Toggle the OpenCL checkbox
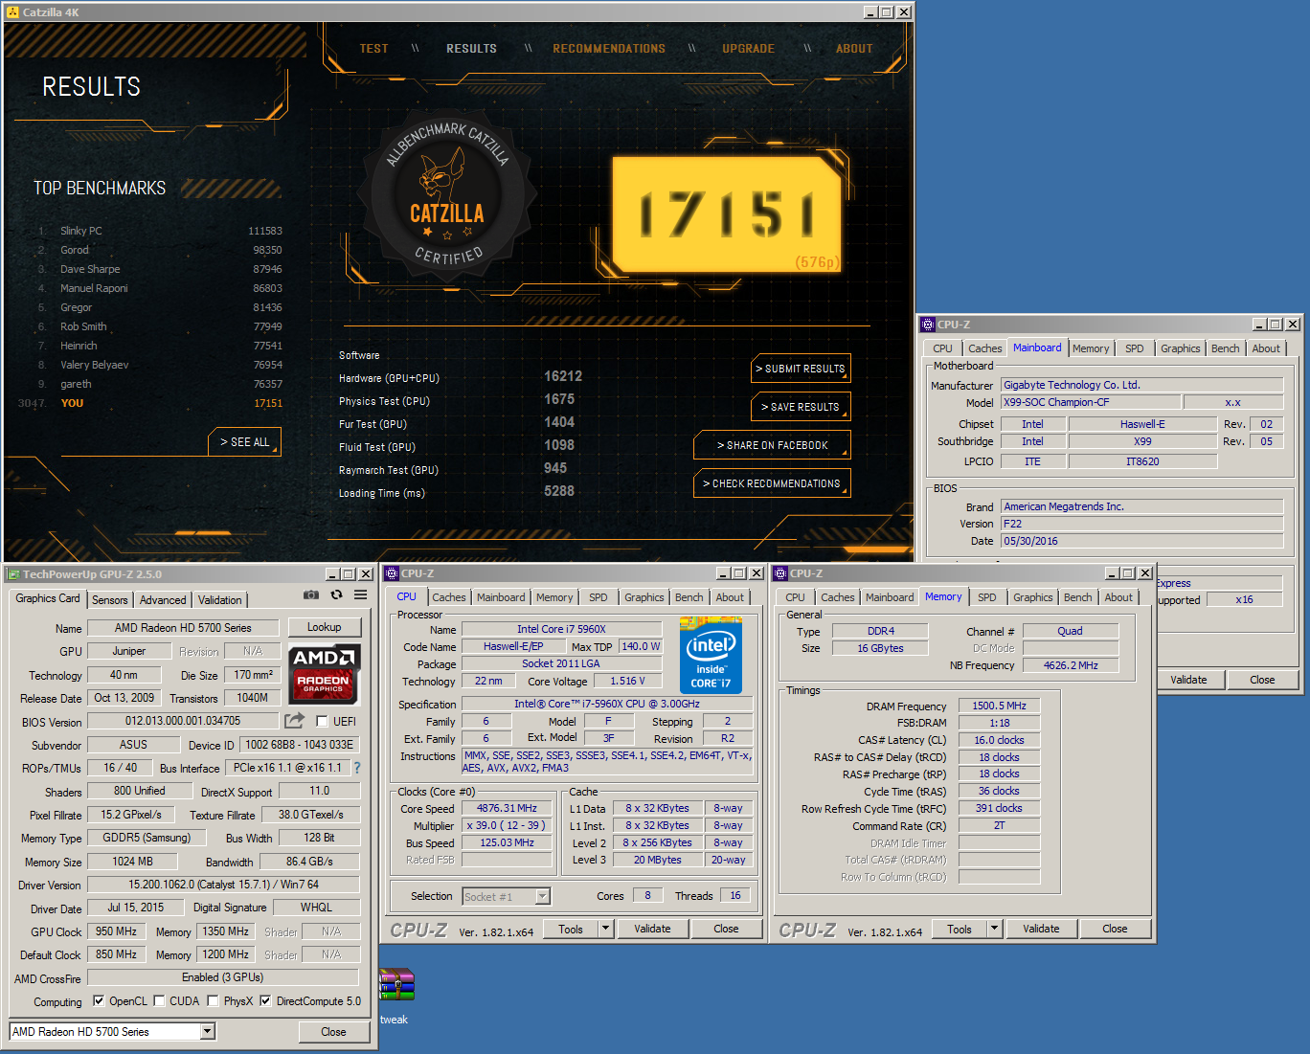Viewport: 1310px width, 1054px height. [99, 1001]
